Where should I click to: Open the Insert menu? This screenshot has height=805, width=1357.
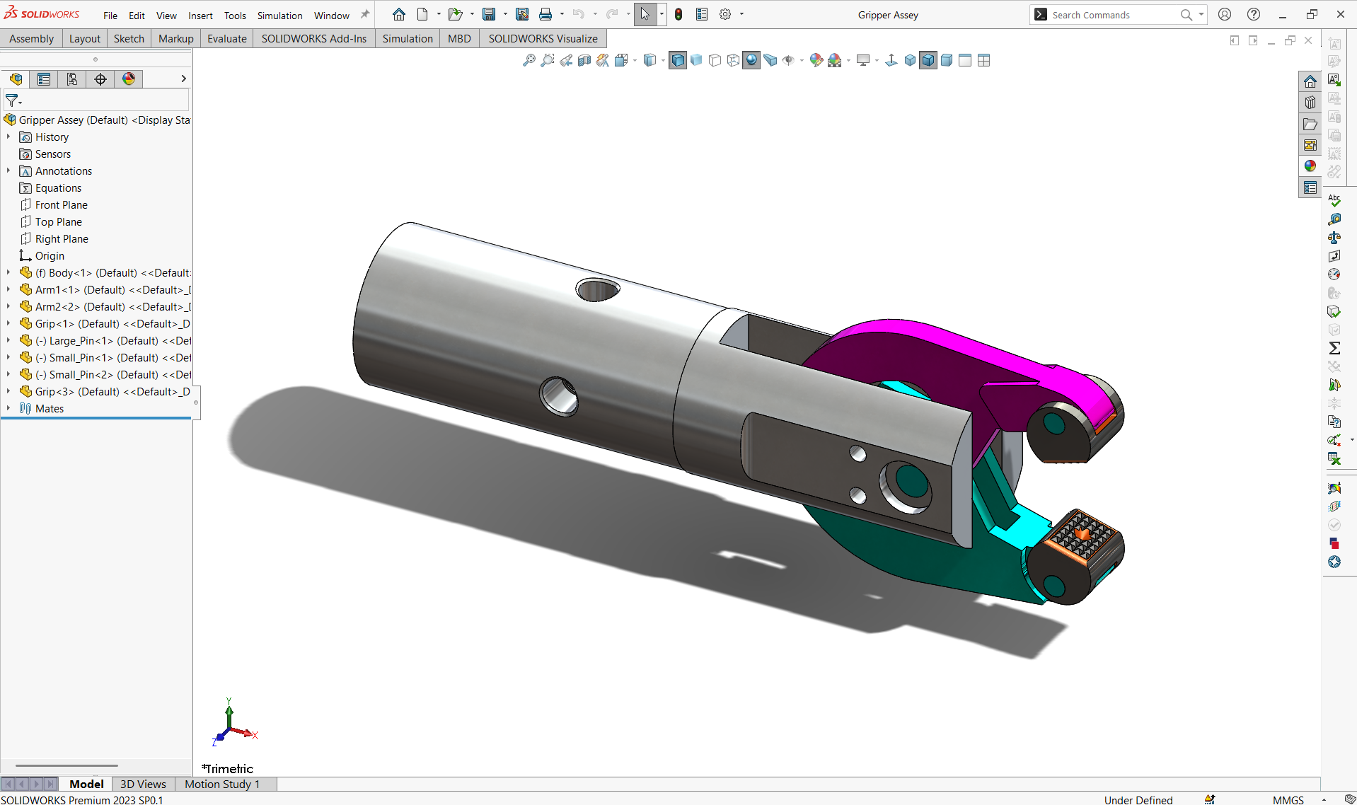pyautogui.click(x=200, y=15)
